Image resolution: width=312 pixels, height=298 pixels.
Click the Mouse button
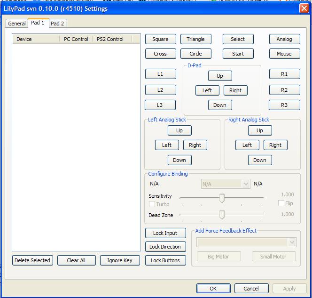(x=284, y=54)
